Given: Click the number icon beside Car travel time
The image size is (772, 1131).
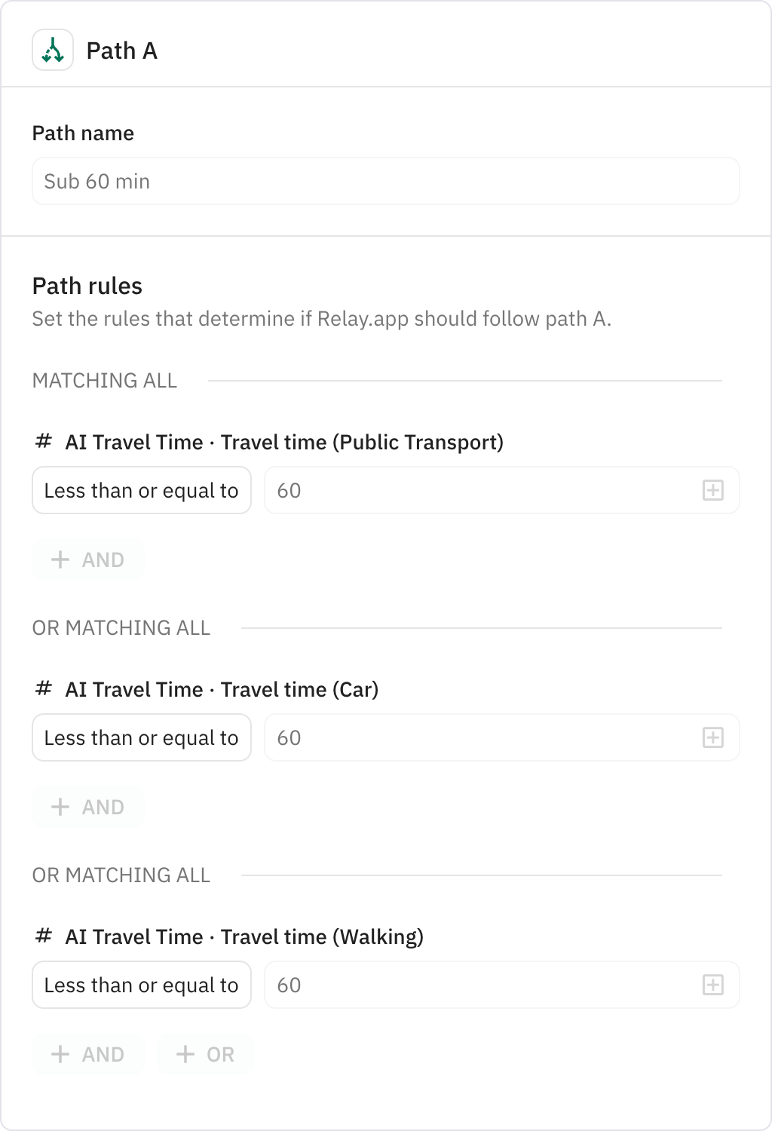Looking at the screenshot, I should pos(43,689).
